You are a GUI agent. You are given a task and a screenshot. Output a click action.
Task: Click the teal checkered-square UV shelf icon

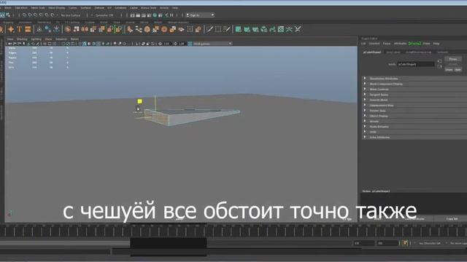click(239, 29)
